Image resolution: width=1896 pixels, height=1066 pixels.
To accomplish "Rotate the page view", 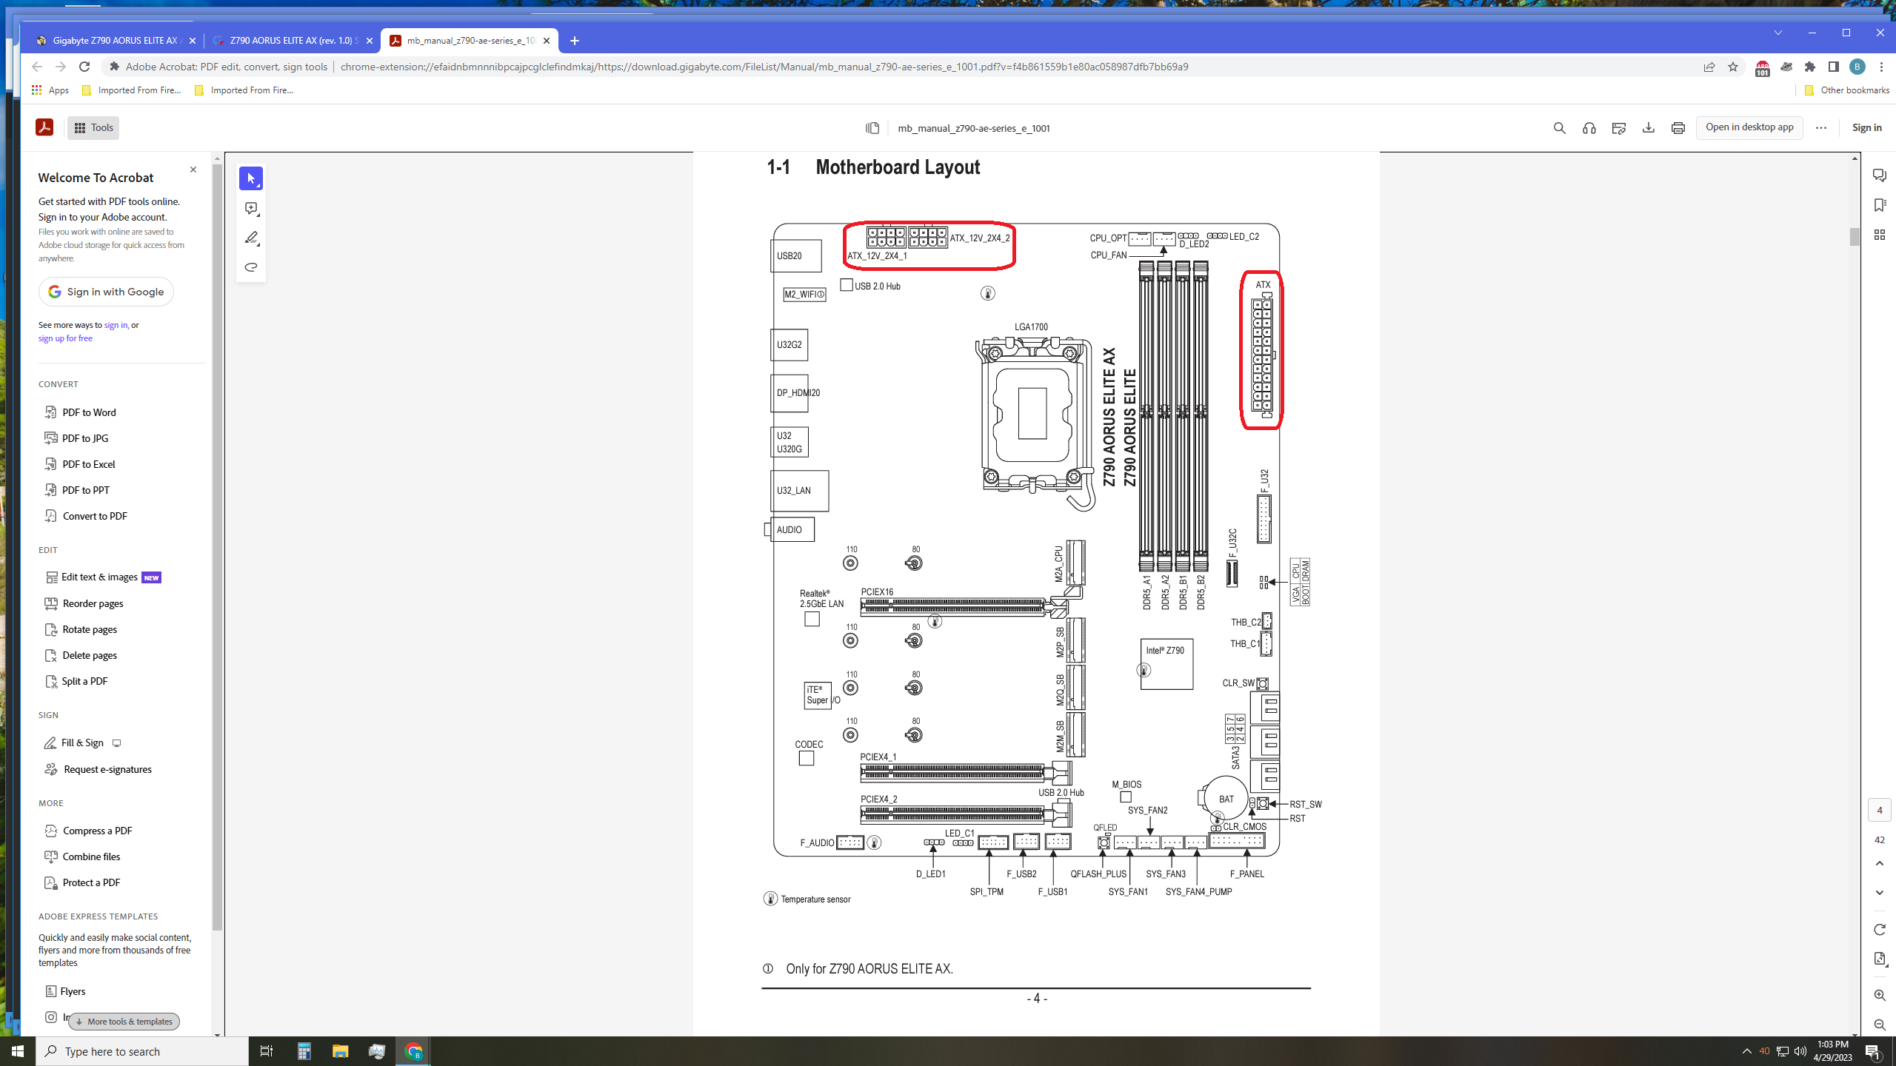I will (1879, 930).
